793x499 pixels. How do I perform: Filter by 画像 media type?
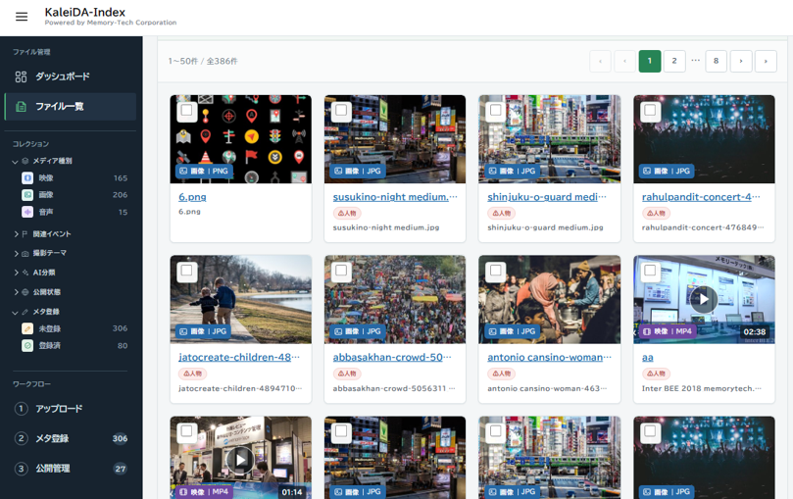tap(74, 195)
